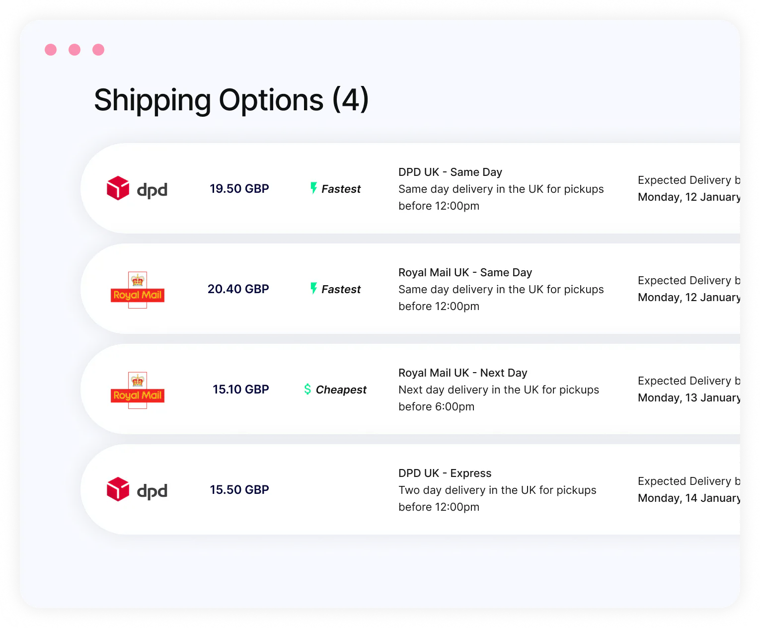Click the green dollar sign Cheapest icon

pos(307,389)
